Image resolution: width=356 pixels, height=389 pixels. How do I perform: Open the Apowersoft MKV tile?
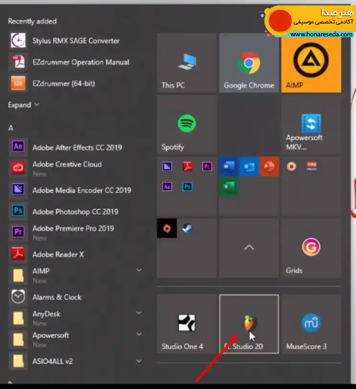[311, 125]
